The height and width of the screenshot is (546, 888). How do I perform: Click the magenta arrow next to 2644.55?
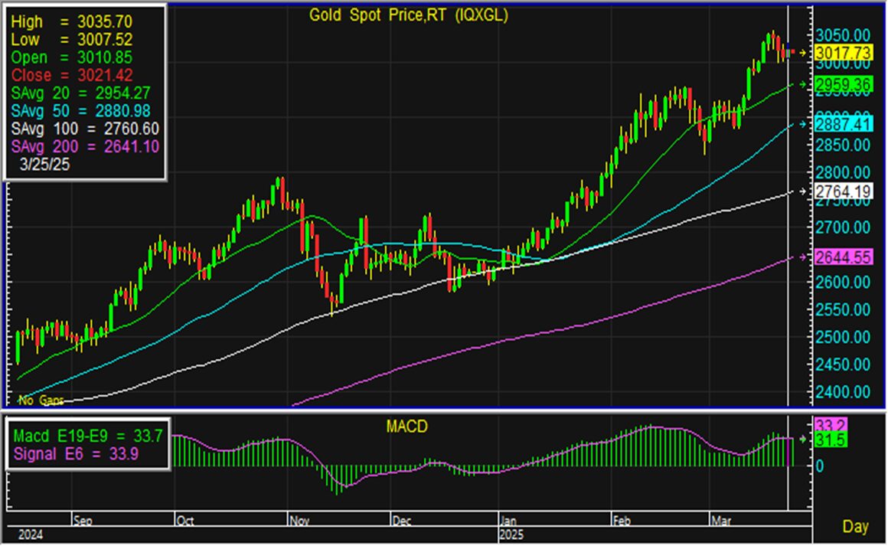click(x=802, y=257)
